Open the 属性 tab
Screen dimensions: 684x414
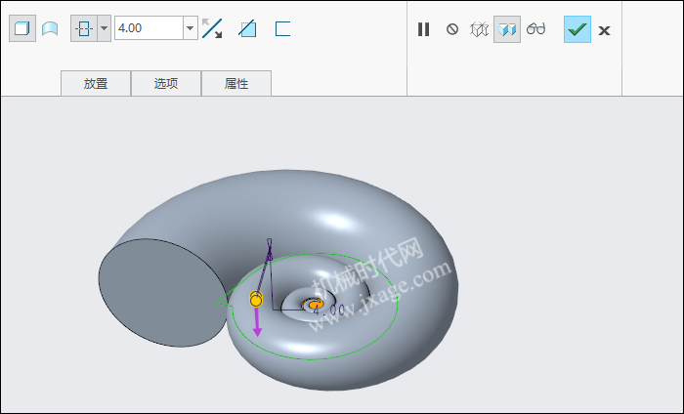236,83
